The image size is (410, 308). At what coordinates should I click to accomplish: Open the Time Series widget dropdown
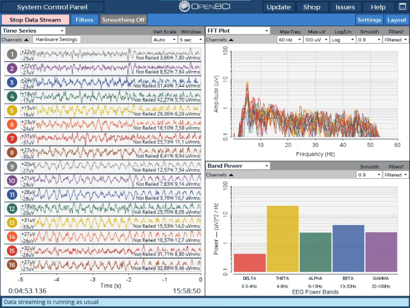[34, 31]
